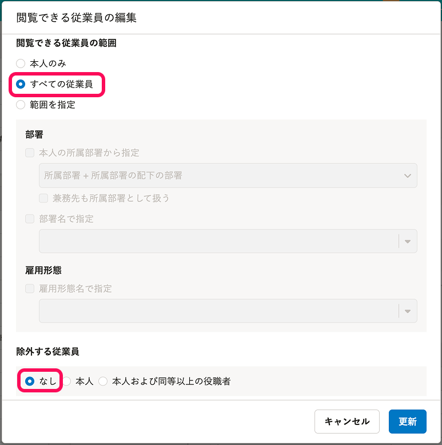Click the blue 更新 button
Image resolution: width=442 pixels, height=445 pixels.
(x=407, y=422)
